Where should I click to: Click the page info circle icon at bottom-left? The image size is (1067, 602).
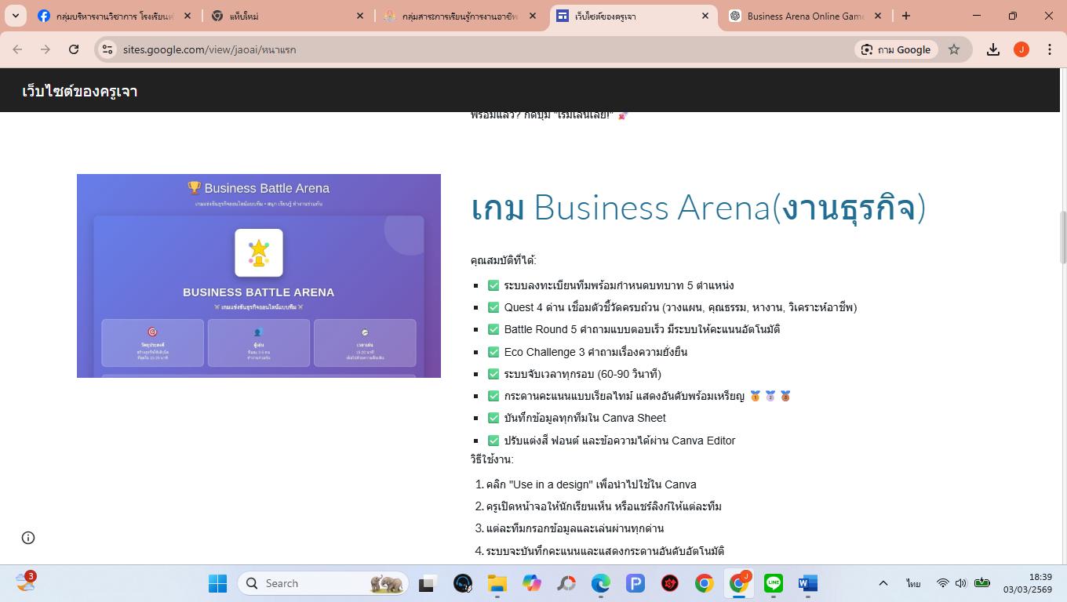pyautogui.click(x=28, y=538)
